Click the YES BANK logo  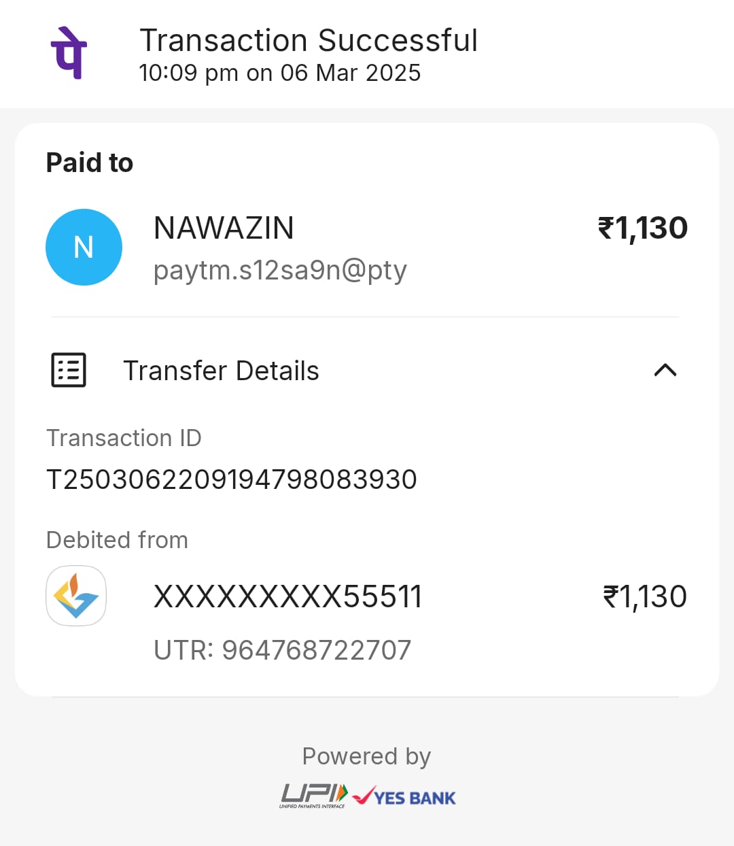(x=405, y=796)
